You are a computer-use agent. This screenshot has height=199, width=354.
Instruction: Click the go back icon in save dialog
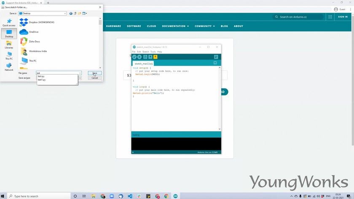tap(71, 13)
